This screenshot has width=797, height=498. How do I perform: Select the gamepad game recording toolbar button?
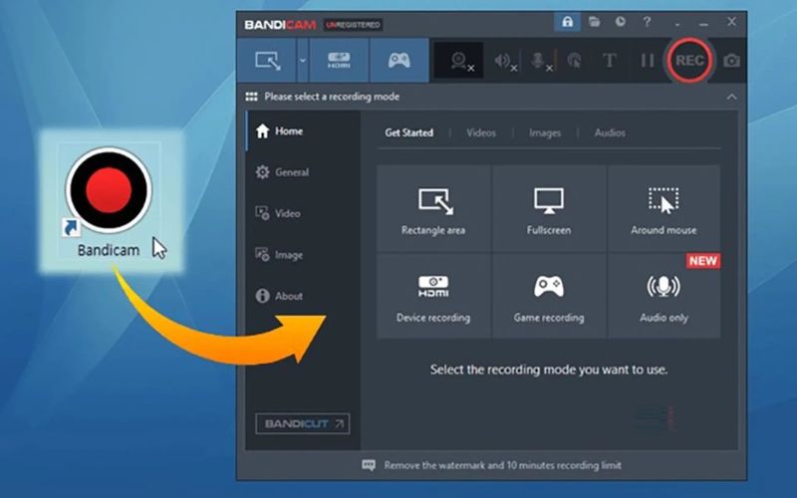click(x=399, y=61)
